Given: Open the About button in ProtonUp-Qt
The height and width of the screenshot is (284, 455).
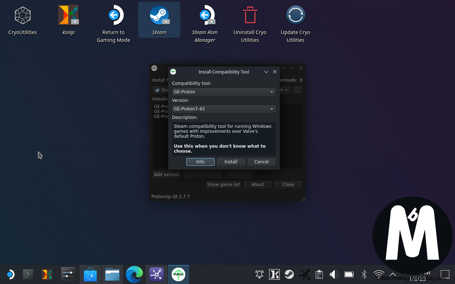Looking at the screenshot, I should tap(258, 185).
